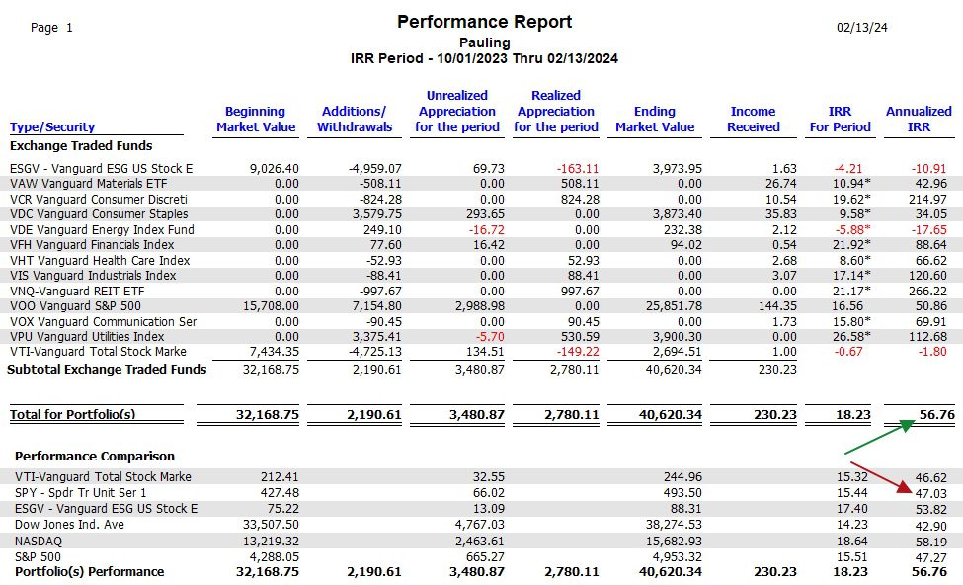
Task: Select the VAW Vanguard Materials ETF row
Action: [482, 184]
